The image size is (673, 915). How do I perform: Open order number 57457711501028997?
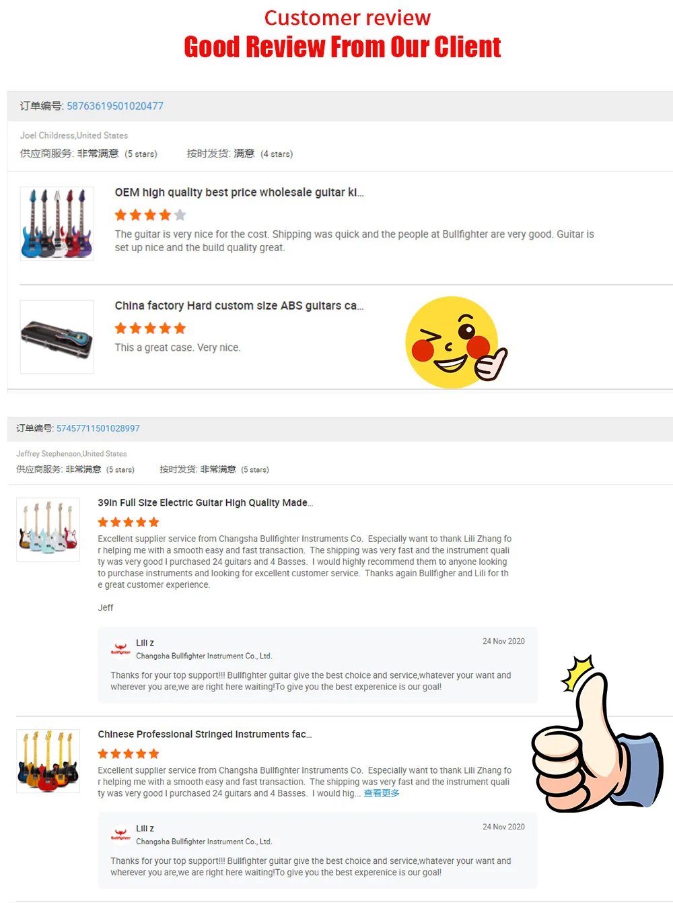[x=98, y=428]
